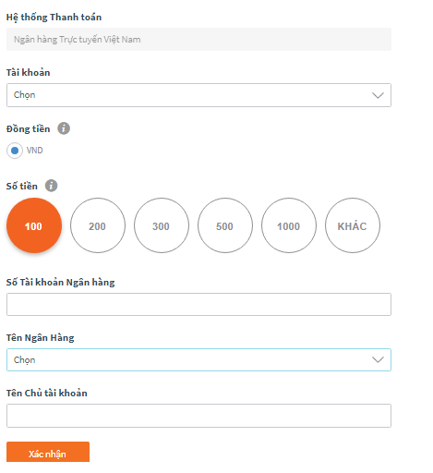The image size is (433, 473).
Task: Focus the Số Tài khoản Ngân hàng field
Action: tap(198, 305)
